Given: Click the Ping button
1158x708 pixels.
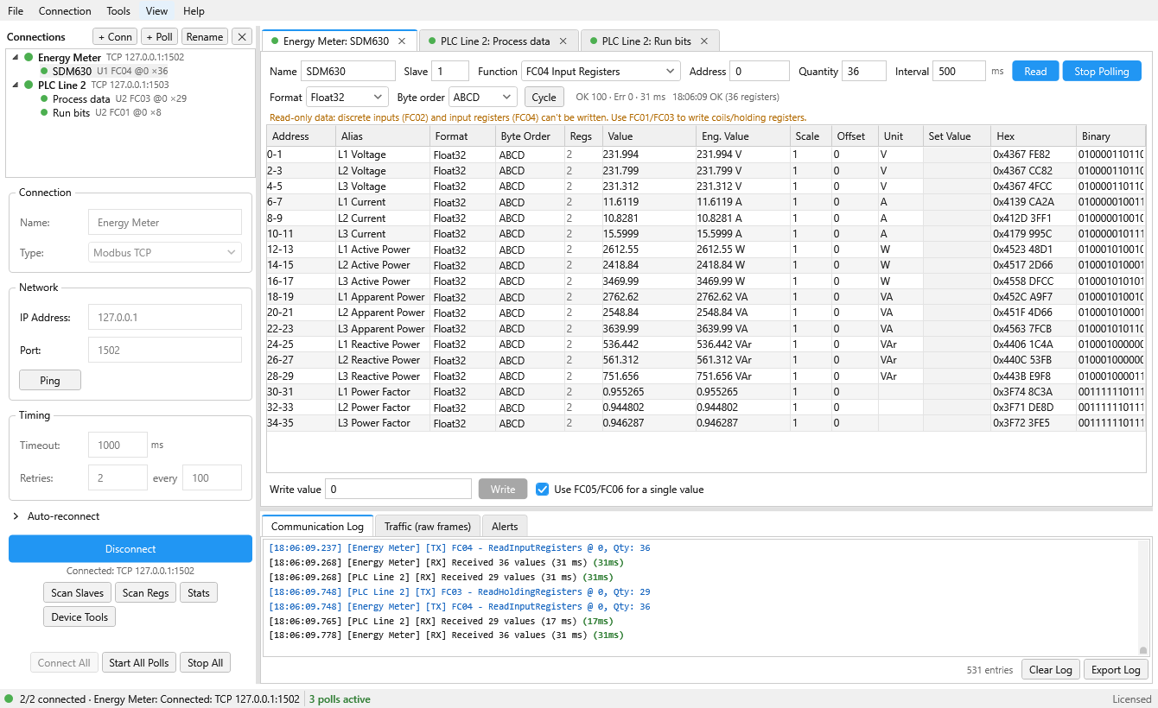Looking at the screenshot, I should click(x=50, y=381).
